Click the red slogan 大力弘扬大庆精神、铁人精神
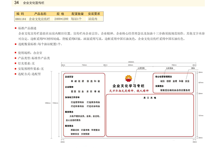 point(129,91)
